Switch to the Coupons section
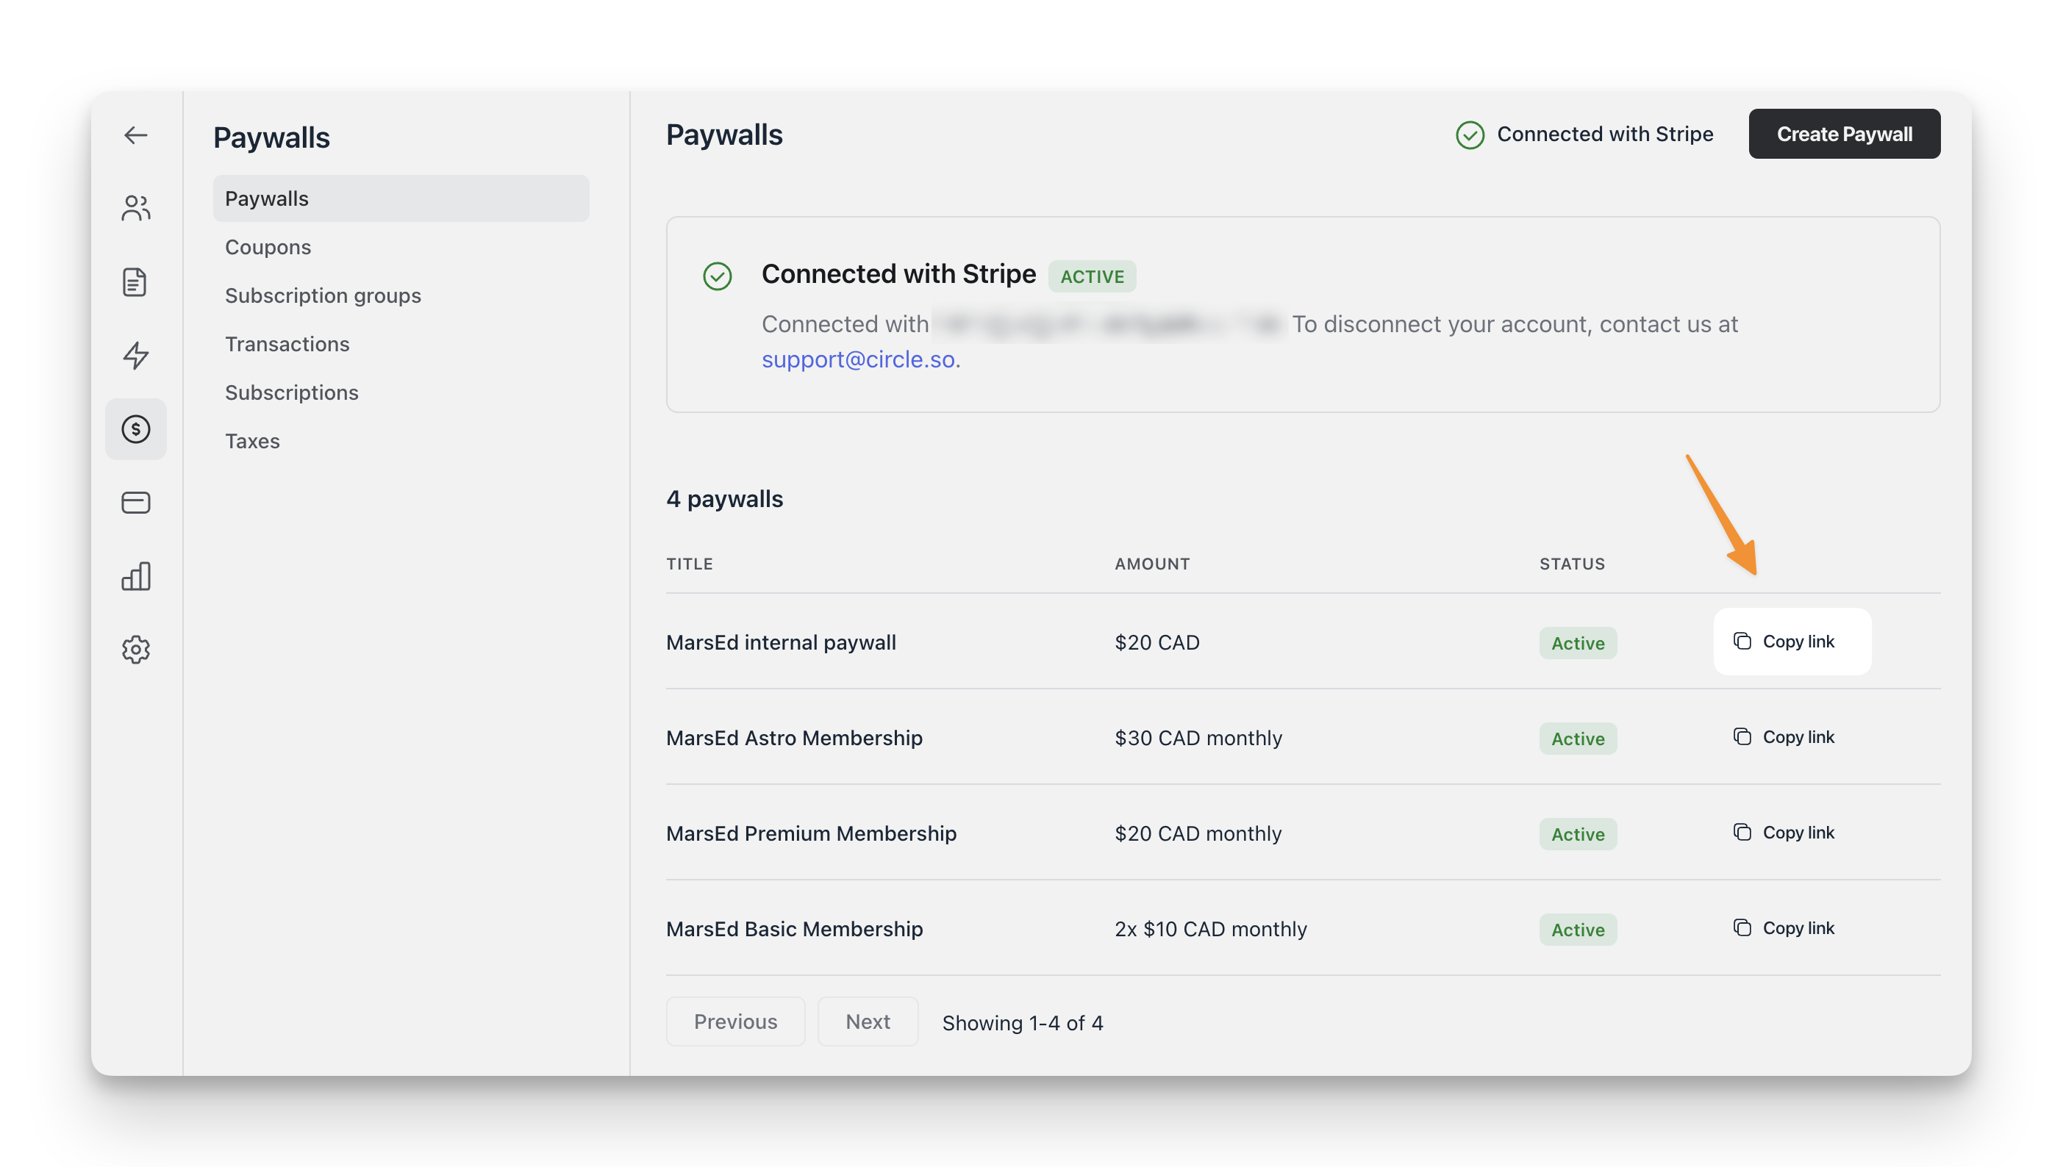Screen dimensions: 2063x1167 point(268,247)
